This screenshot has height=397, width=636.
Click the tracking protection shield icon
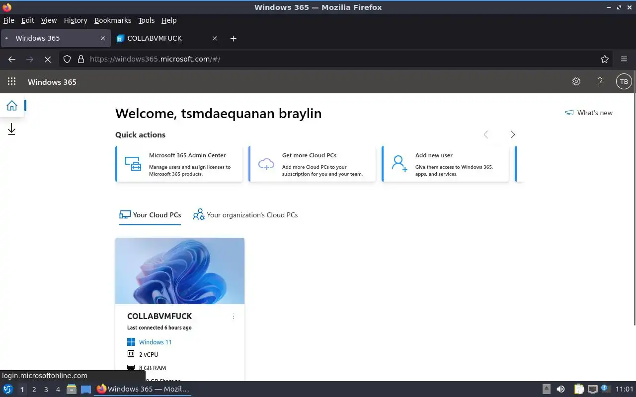[x=67, y=59]
